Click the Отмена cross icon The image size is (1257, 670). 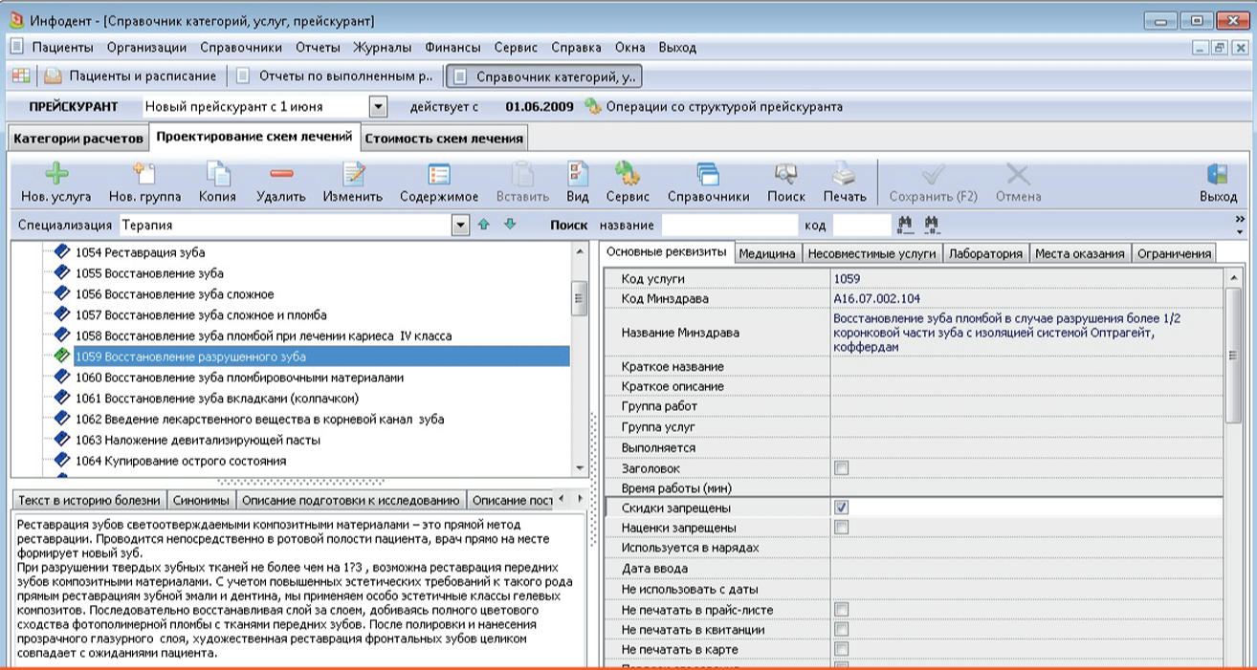point(1018,174)
